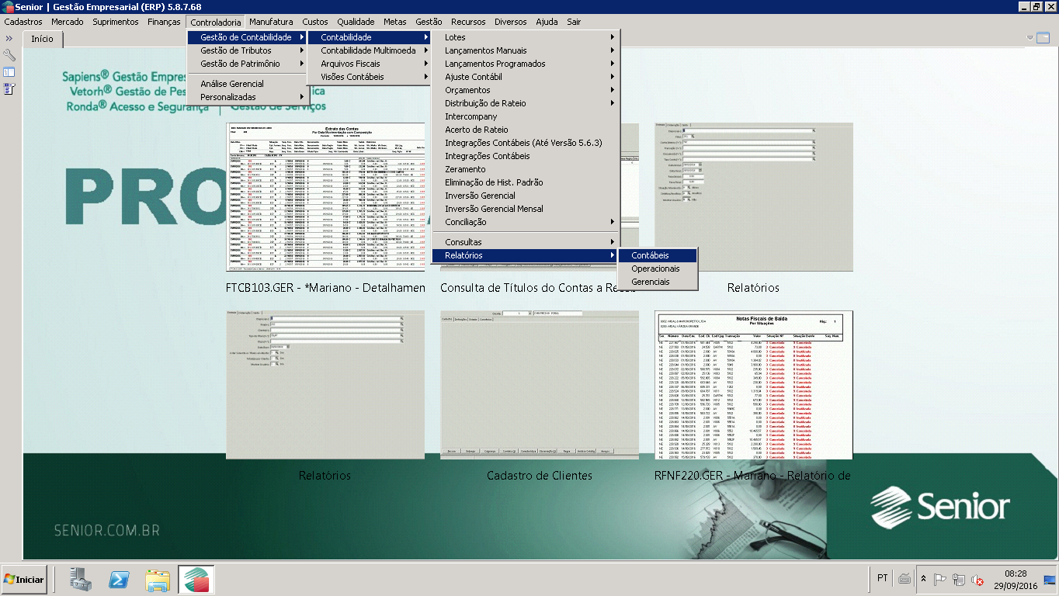Expand the left sidebar with double chevron

(9, 38)
